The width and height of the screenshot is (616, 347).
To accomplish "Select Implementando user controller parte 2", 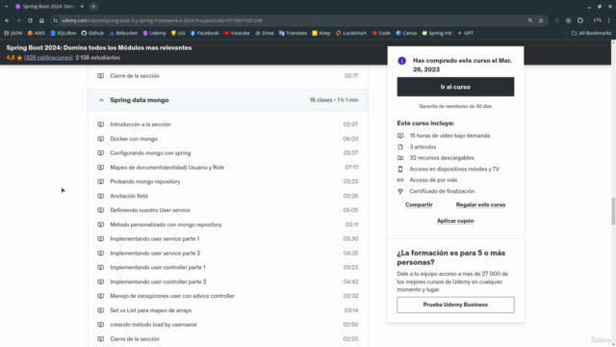I will (x=158, y=281).
